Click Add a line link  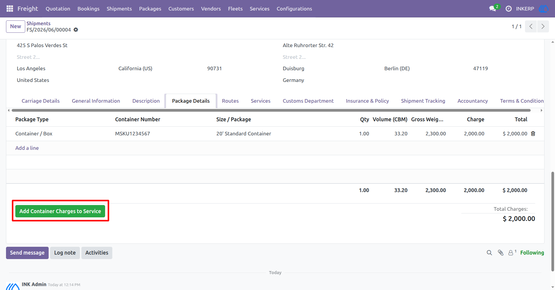coord(27,148)
